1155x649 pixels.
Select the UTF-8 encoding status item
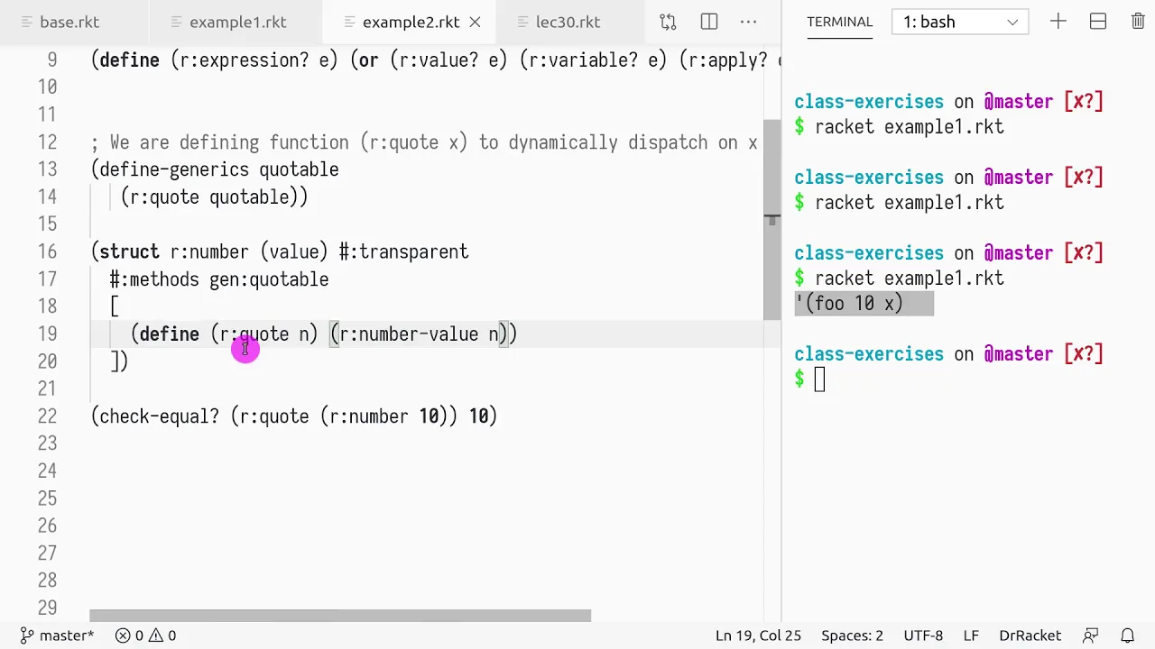(x=923, y=635)
